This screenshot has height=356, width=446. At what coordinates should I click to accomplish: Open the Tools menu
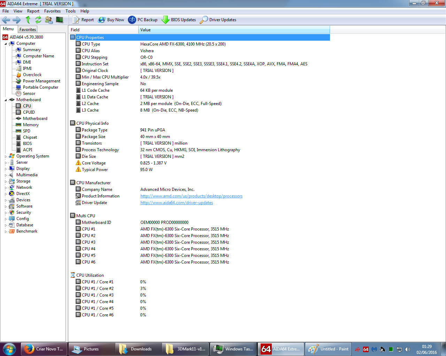70,11
